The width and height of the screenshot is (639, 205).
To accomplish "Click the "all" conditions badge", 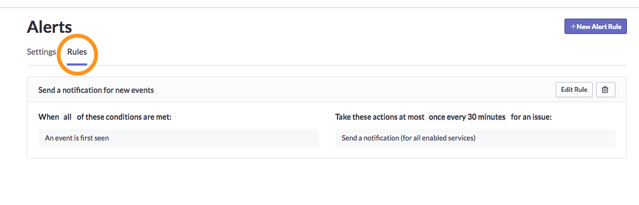I will [67, 117].
